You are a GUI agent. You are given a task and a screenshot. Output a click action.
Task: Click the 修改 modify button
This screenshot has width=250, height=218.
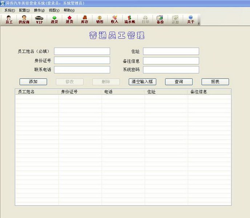click(x=70, y=82)
